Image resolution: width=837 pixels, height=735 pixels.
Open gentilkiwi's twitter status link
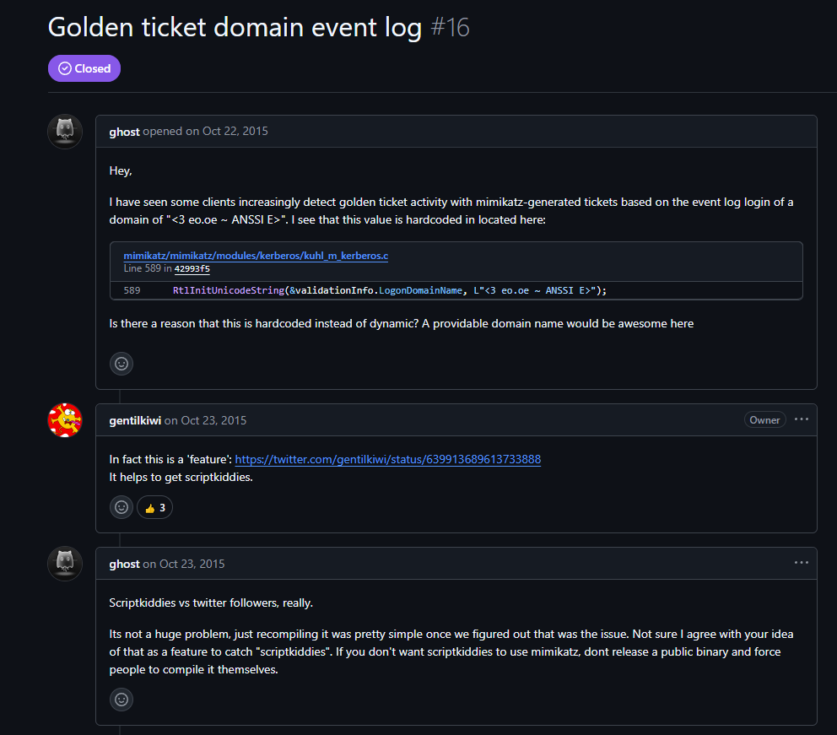pyautogui.click(x=388, y=459)
